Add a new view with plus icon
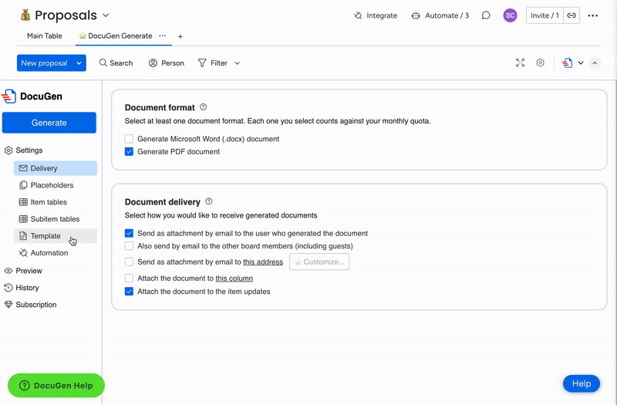Image resolution: width=617 pixels, height=405 pixels. click(x=180, y=36)
